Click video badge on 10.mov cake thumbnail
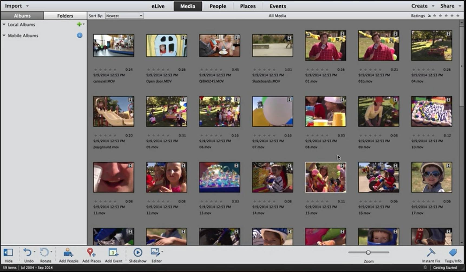 pyautogui.click(x=449, y=100)
